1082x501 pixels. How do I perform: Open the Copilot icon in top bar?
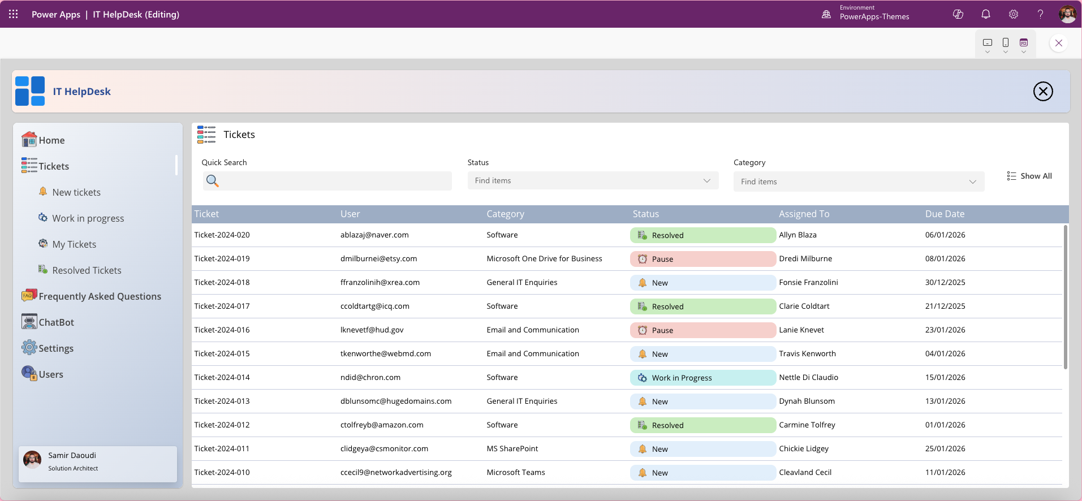(x=958, y=14)
